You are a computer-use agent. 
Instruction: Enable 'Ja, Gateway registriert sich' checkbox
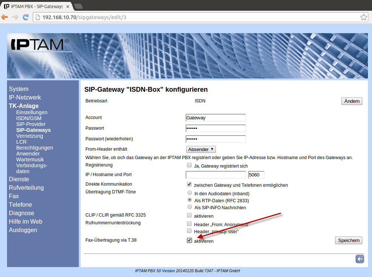189,165
